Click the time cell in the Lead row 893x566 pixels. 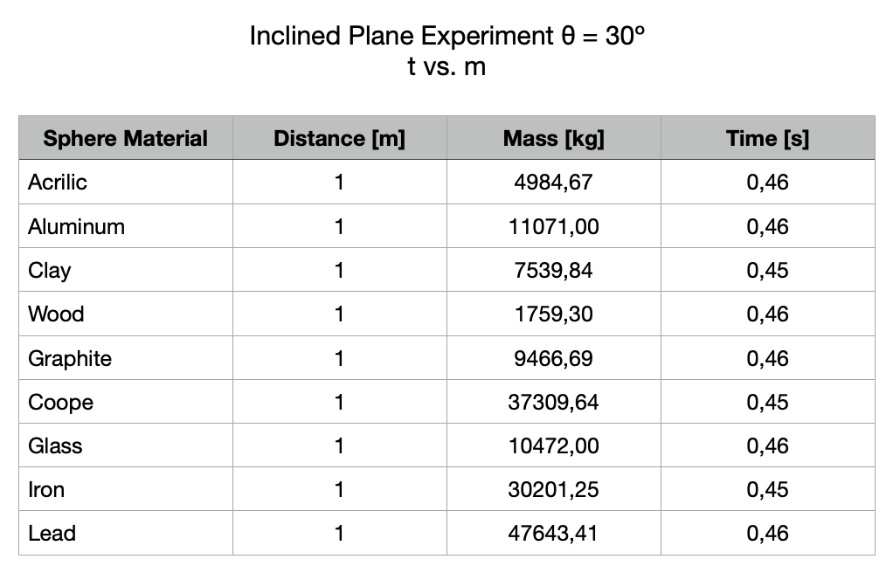pyautogui.click(x=767, y=534)
